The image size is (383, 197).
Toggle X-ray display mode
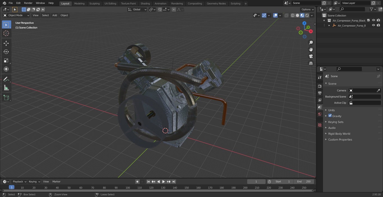pyautogui.click(x=286, y=15)
